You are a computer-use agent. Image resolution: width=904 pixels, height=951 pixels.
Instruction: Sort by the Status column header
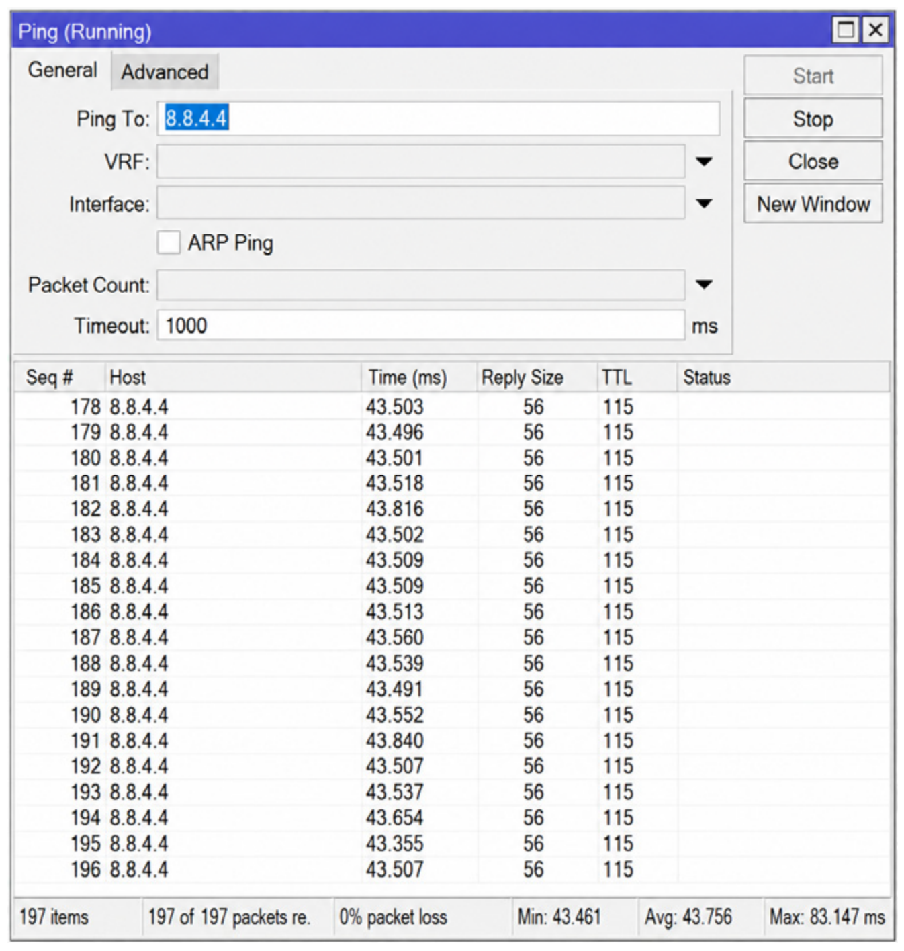point(783,377)
